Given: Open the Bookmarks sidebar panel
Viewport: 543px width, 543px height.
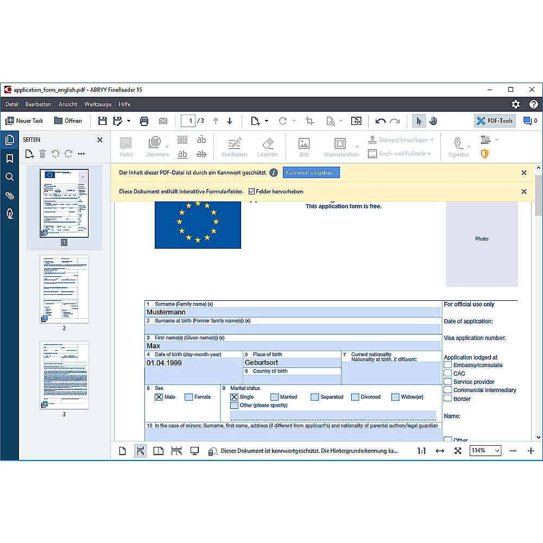Looking at the screenshot, I should 10,159.
